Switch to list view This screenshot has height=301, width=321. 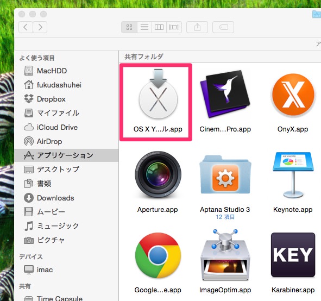point(144,27)
